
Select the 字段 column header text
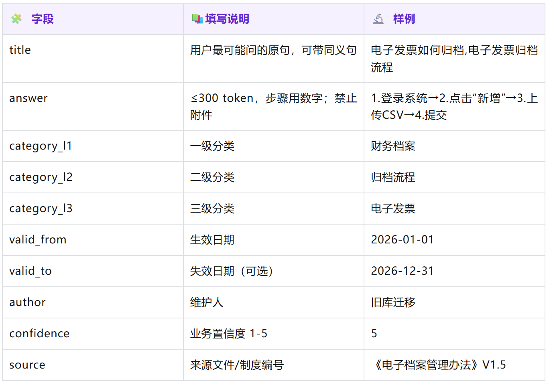(43, 19)
